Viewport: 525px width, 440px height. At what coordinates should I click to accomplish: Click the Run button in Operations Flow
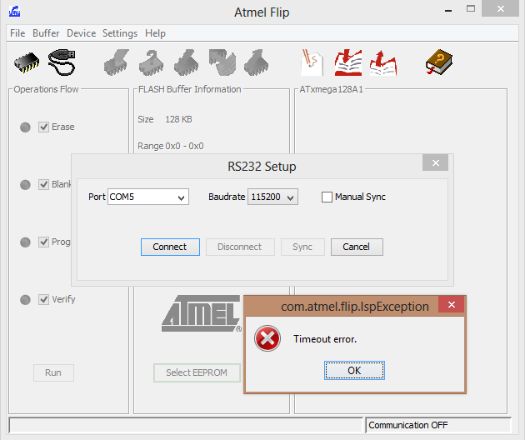[53, 372]
